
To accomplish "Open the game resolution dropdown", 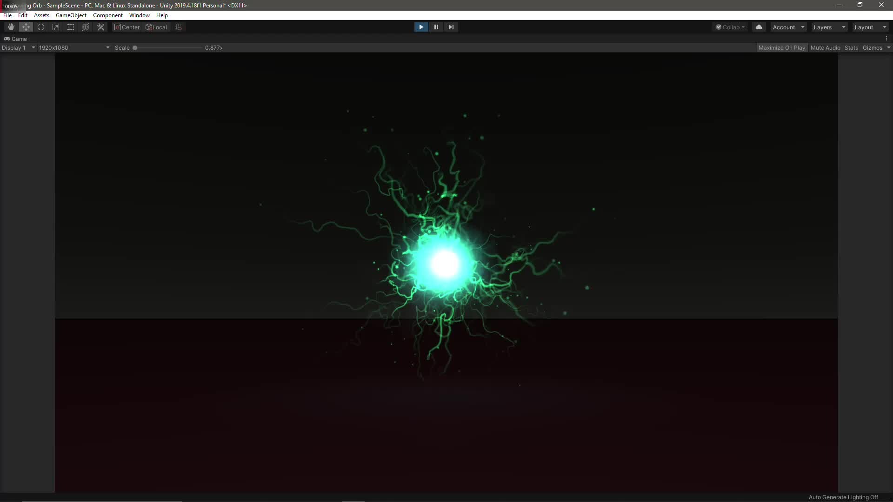I will pyautogui.click(x=73, y=47).
